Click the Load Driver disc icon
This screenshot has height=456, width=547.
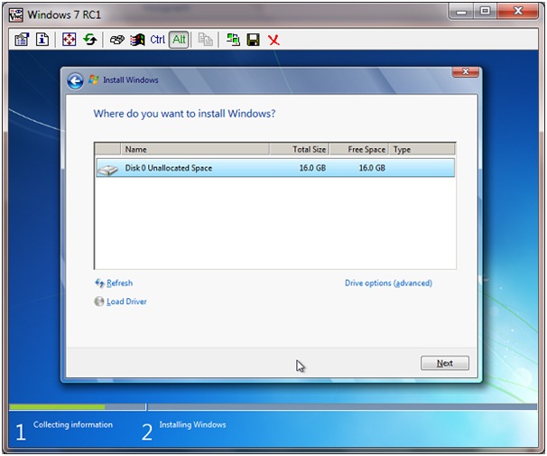(x=99, y=302)
